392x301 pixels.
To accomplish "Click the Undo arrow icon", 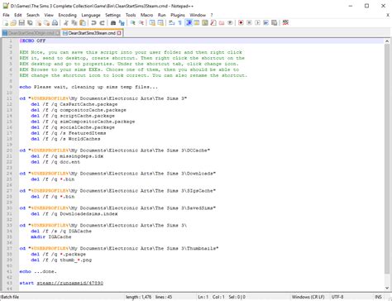I will coord(93,23).
